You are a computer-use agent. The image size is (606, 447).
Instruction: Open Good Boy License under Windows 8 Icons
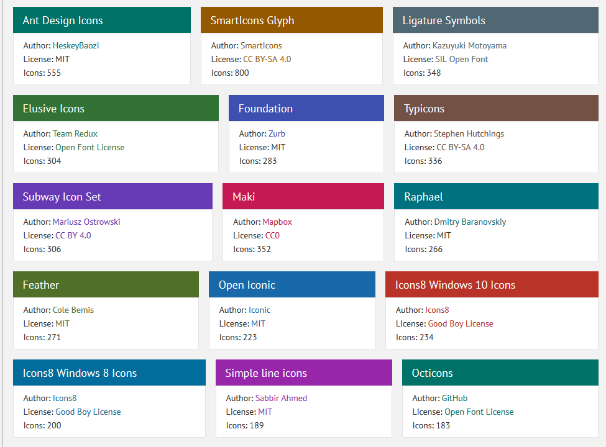pos(88,412)
